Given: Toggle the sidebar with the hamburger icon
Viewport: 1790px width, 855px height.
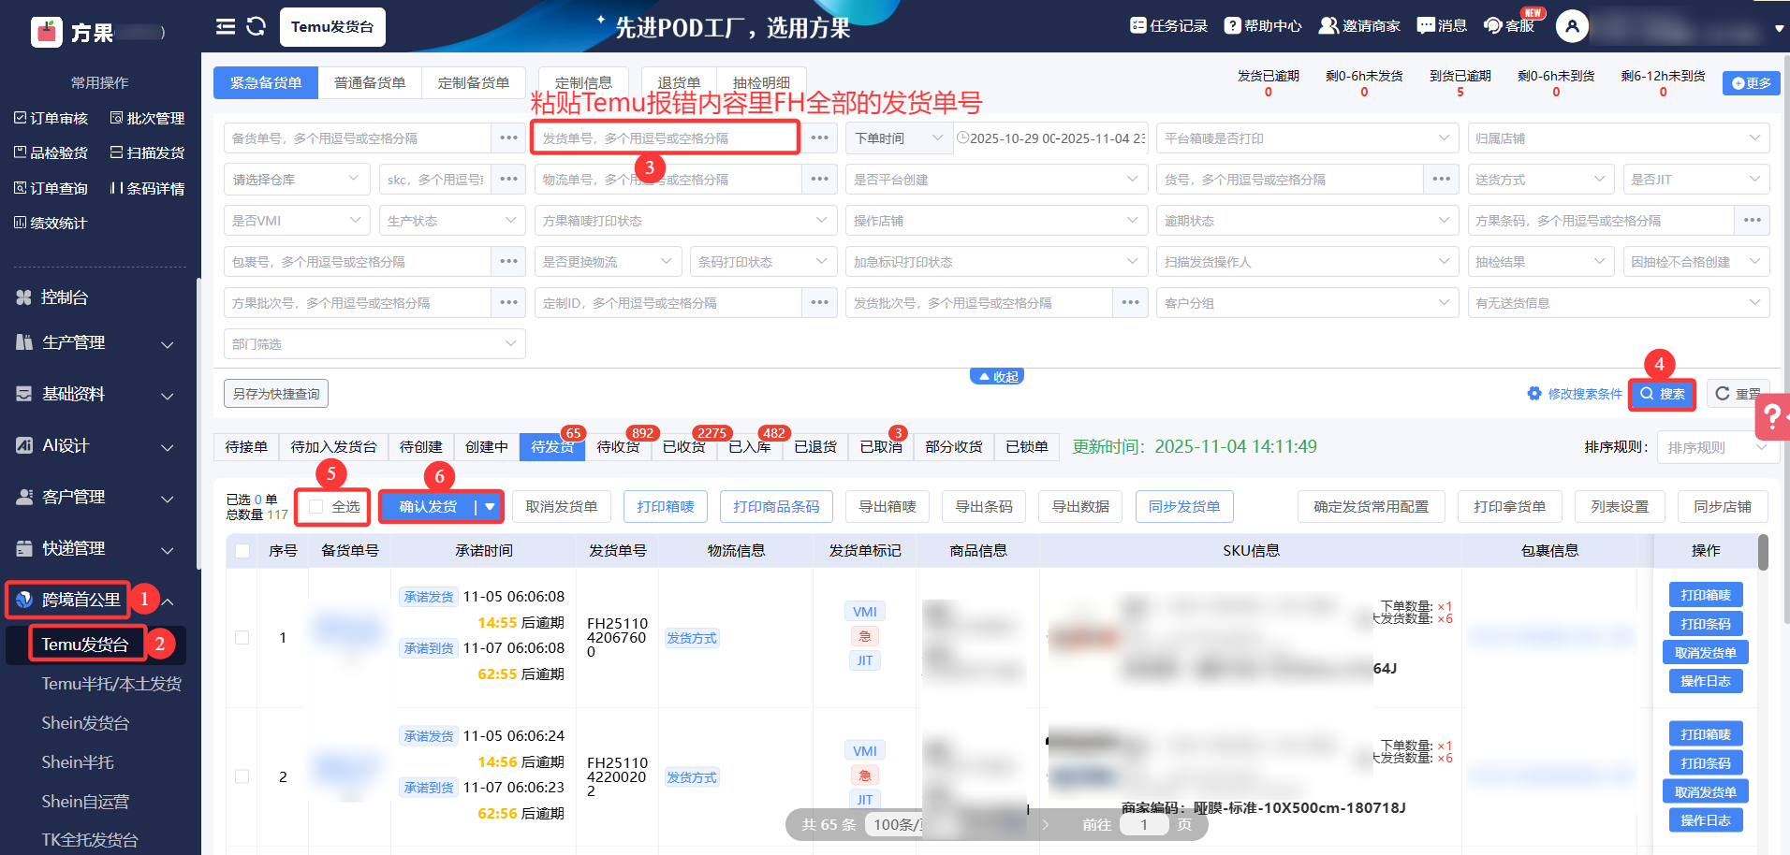Looking at the screenshot, I should [x=226, y=26].
